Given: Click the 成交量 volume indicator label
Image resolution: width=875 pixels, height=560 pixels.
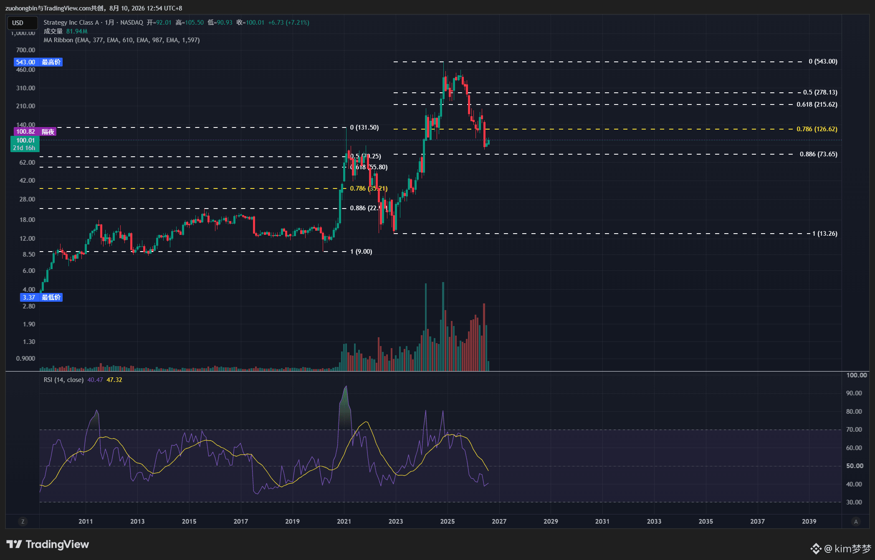Looking at the screenshot, I should (x=53, y=31).
